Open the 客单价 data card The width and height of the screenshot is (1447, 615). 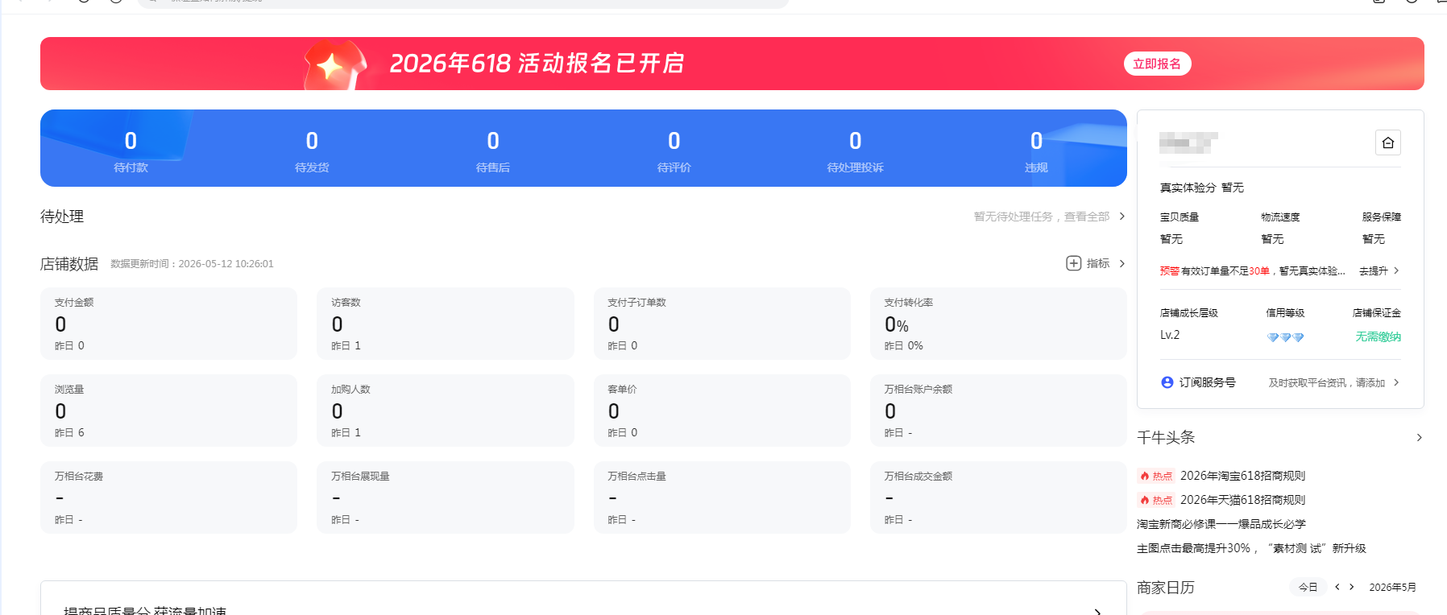click(x=722, y=411)
